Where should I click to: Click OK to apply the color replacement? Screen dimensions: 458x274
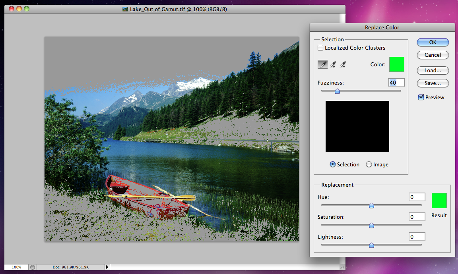(433, 42)
